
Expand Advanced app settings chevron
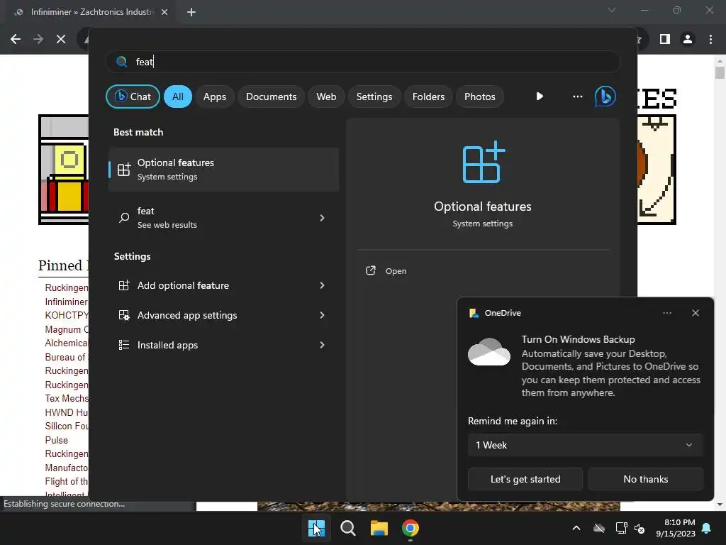tap(322, 315)
